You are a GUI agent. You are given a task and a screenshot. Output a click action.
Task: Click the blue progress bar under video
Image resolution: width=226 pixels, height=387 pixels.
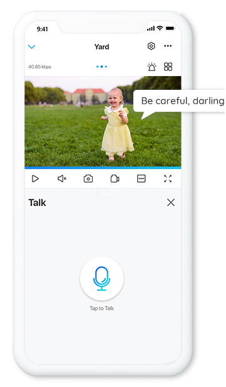pyautogui.click(x=103, y=168)
